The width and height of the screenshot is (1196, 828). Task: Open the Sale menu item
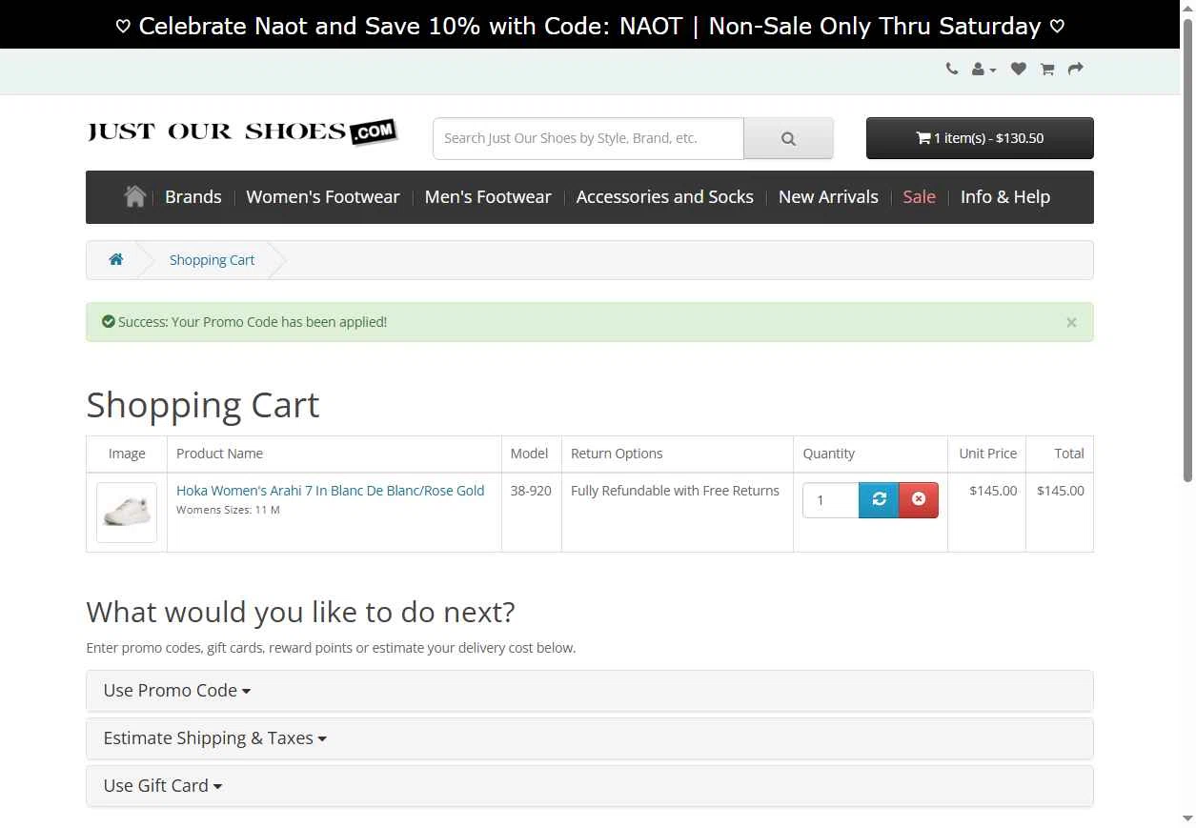pos(920,197)
